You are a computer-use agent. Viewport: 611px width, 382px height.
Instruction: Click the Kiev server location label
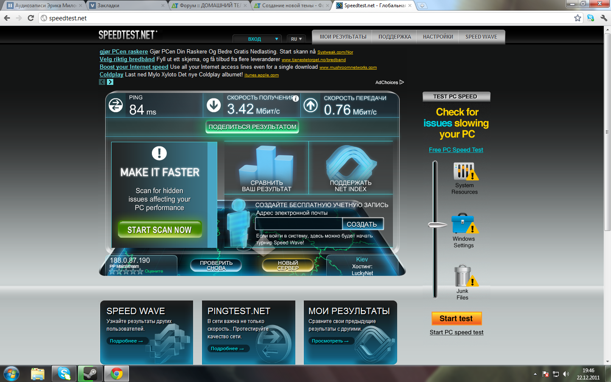[x=362, y=259]
